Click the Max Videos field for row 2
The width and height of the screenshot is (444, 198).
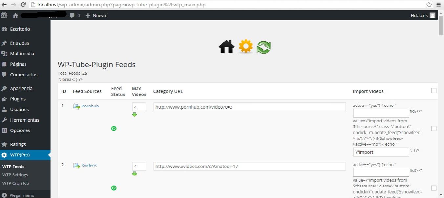coord(139,166)
